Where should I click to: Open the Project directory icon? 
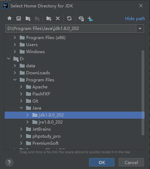tap(28, 18)
